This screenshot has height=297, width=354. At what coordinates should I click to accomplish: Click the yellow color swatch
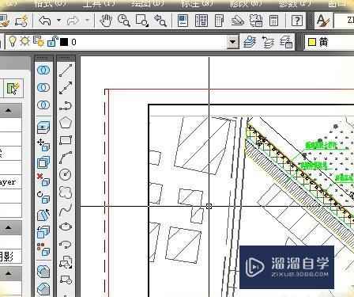click(x=312, y=42)
